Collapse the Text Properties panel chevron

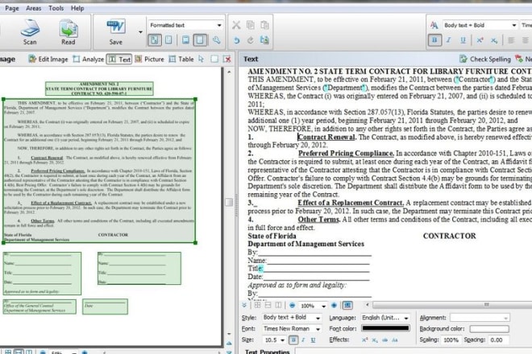click(x=244, y=305)
